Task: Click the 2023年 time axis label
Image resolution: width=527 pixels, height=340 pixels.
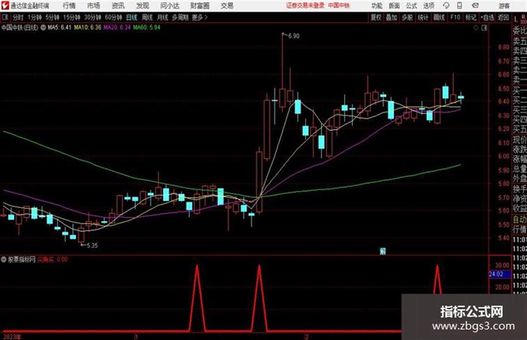Action: click(x=12, y=337)
